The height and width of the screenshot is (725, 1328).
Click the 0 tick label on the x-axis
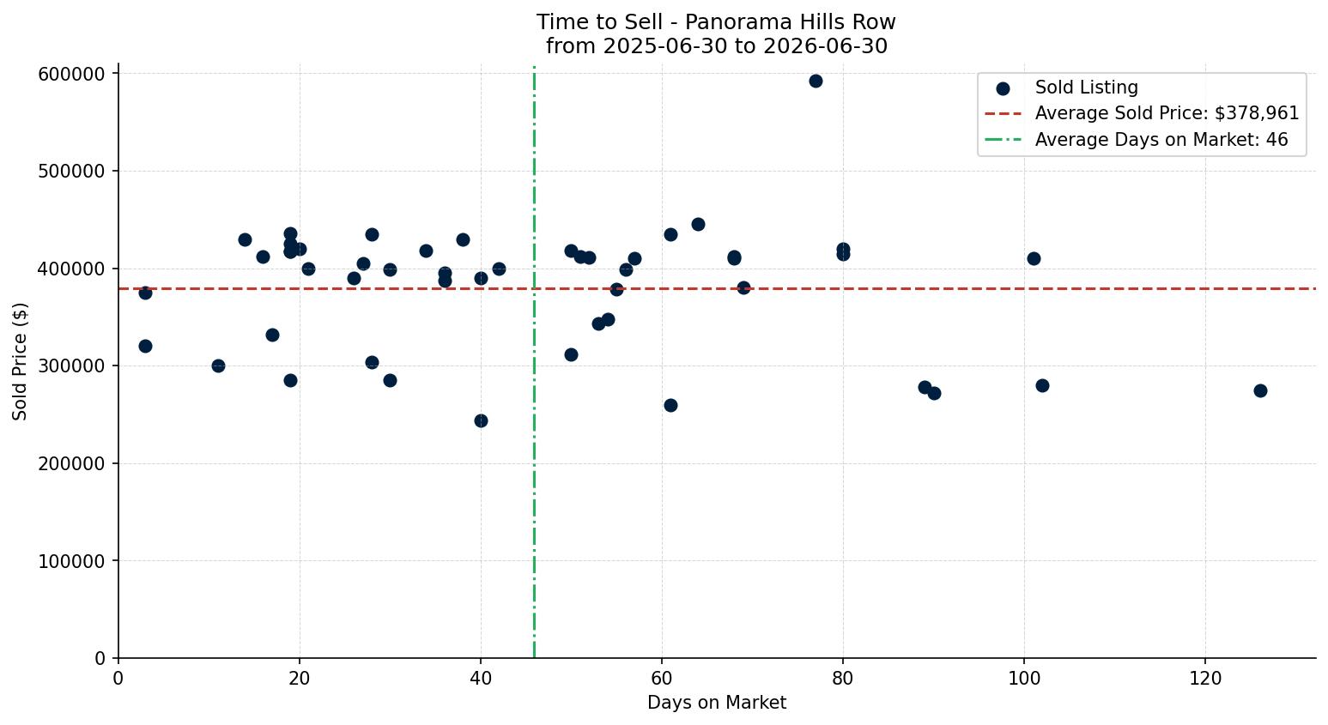(118, 678)
